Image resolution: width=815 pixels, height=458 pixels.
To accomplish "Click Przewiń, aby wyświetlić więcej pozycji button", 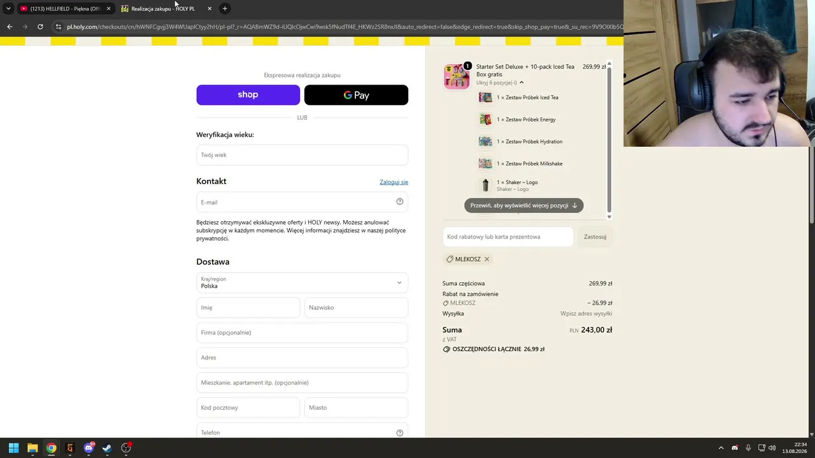I will (x=523, y=205).
